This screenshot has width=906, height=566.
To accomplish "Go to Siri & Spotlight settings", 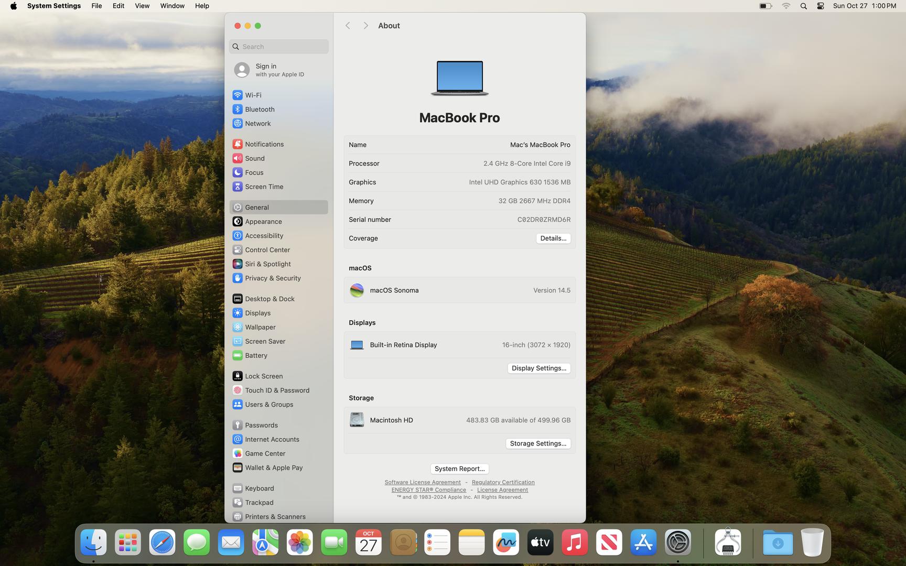I will [267, 264].
